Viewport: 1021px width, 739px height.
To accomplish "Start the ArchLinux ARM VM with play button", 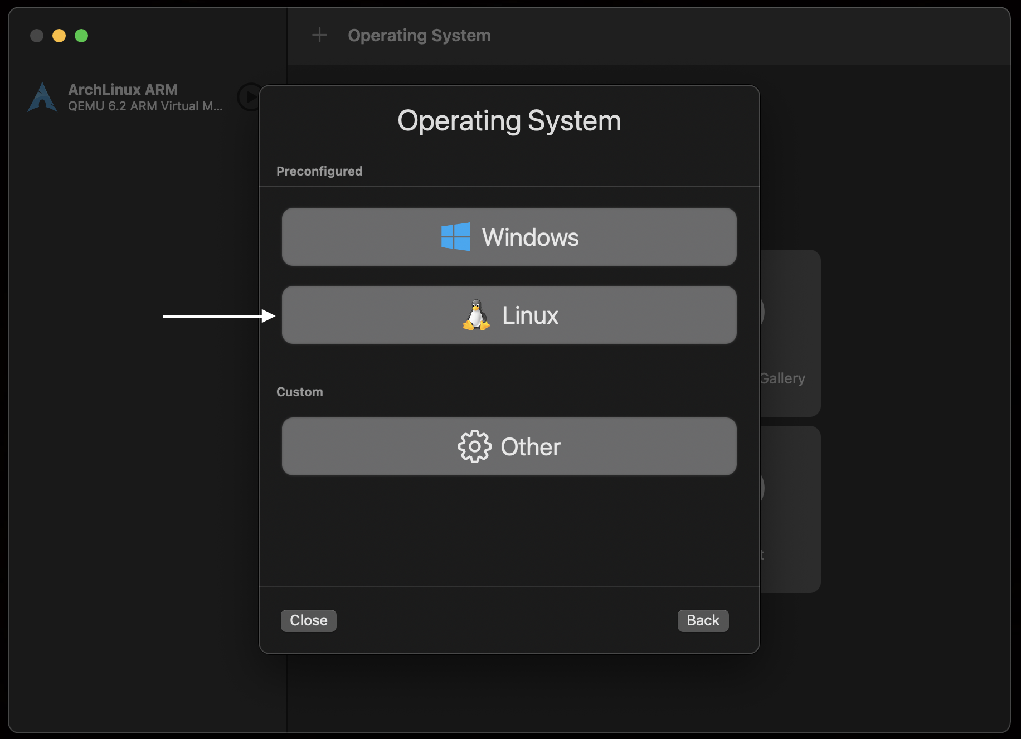I will coord(248,97).
